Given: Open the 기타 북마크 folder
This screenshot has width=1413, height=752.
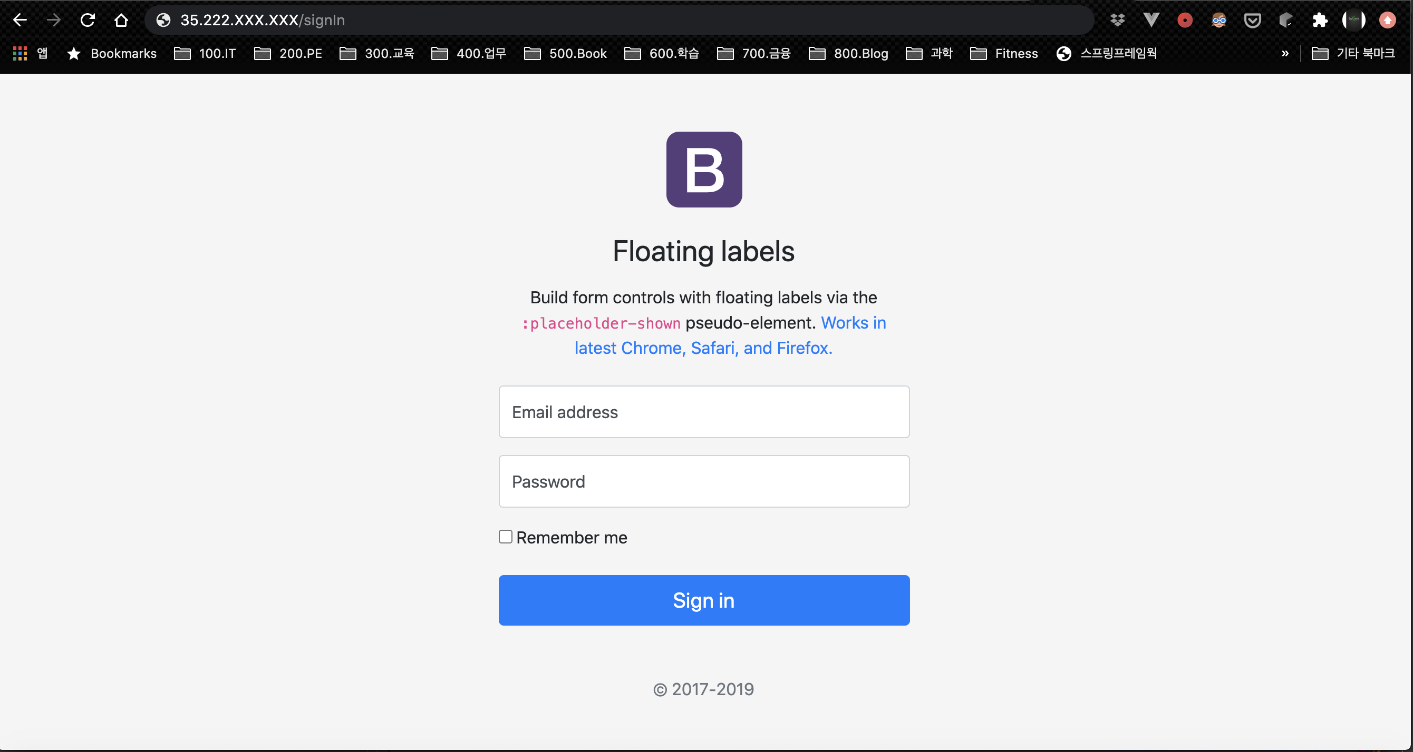Looking at the screenshot, I should (x=1353, y=53).
